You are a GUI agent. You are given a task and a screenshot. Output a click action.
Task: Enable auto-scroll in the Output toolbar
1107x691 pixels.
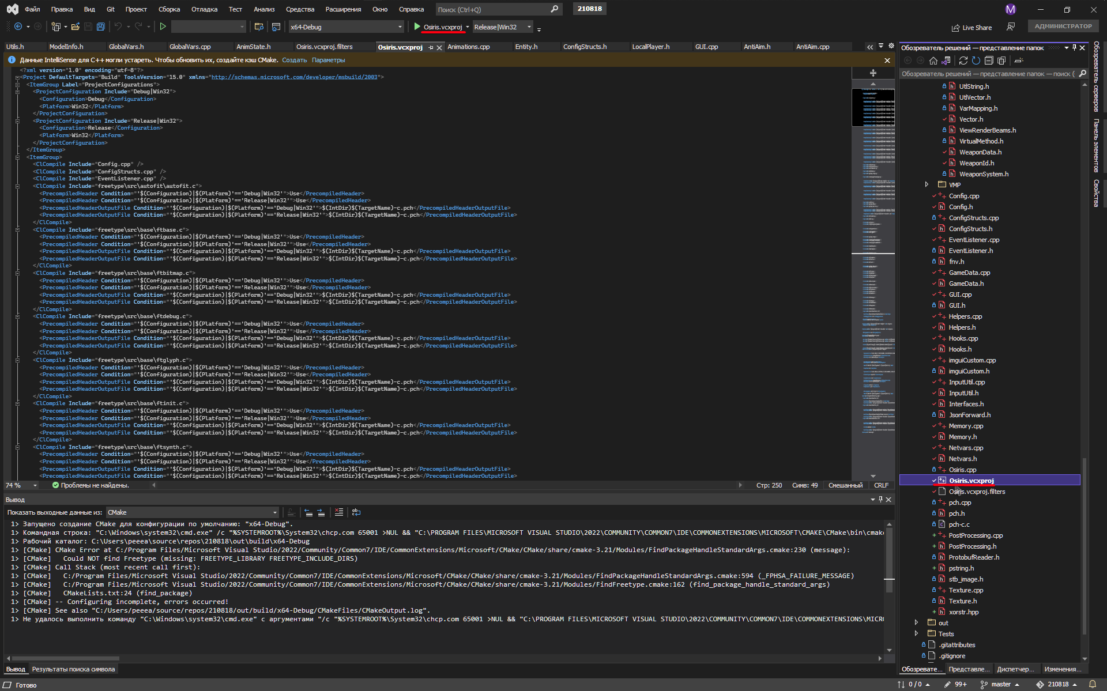(x=291, y=512)
